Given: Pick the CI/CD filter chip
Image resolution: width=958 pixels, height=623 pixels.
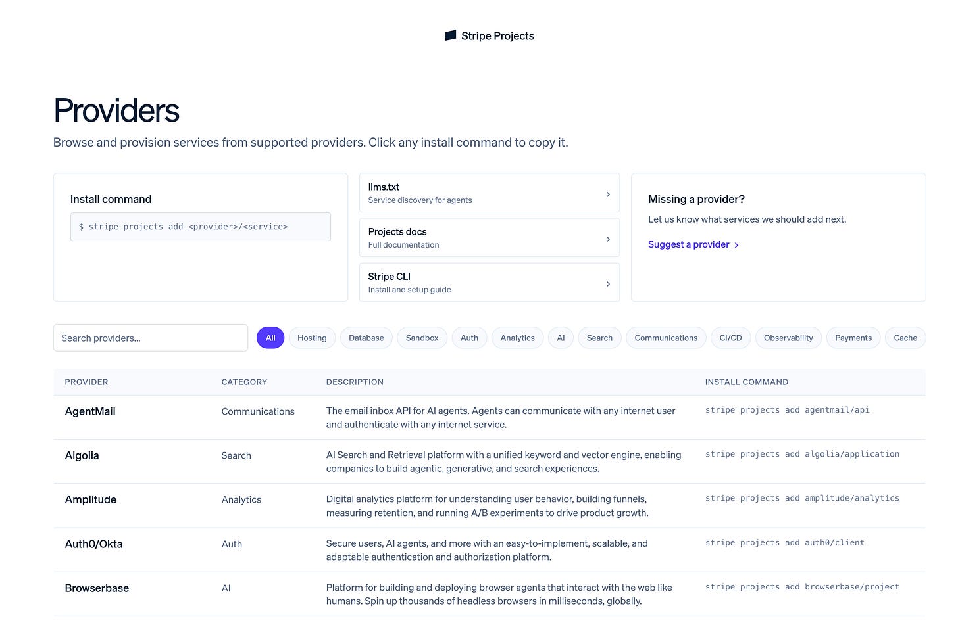Looking at the screenshot, I should (731, 338).
